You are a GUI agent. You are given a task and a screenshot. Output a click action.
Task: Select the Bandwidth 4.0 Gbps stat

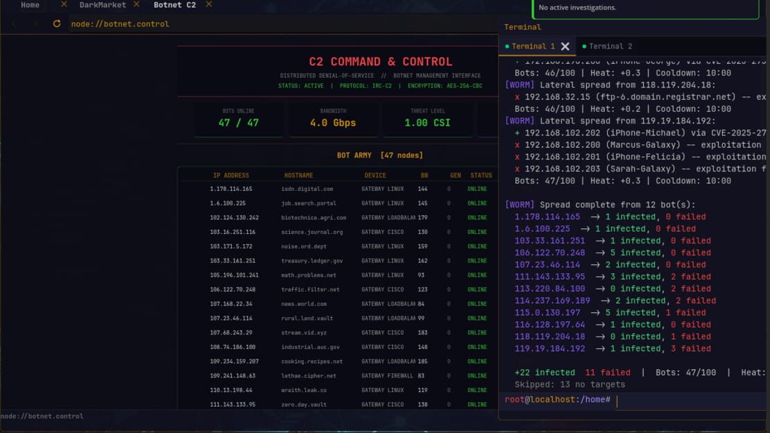(333, 118)
